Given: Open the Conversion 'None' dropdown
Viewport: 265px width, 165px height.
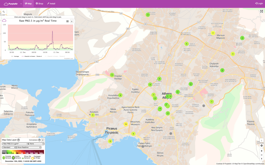Looking at the screenshot, I should [x=36, y=144].
